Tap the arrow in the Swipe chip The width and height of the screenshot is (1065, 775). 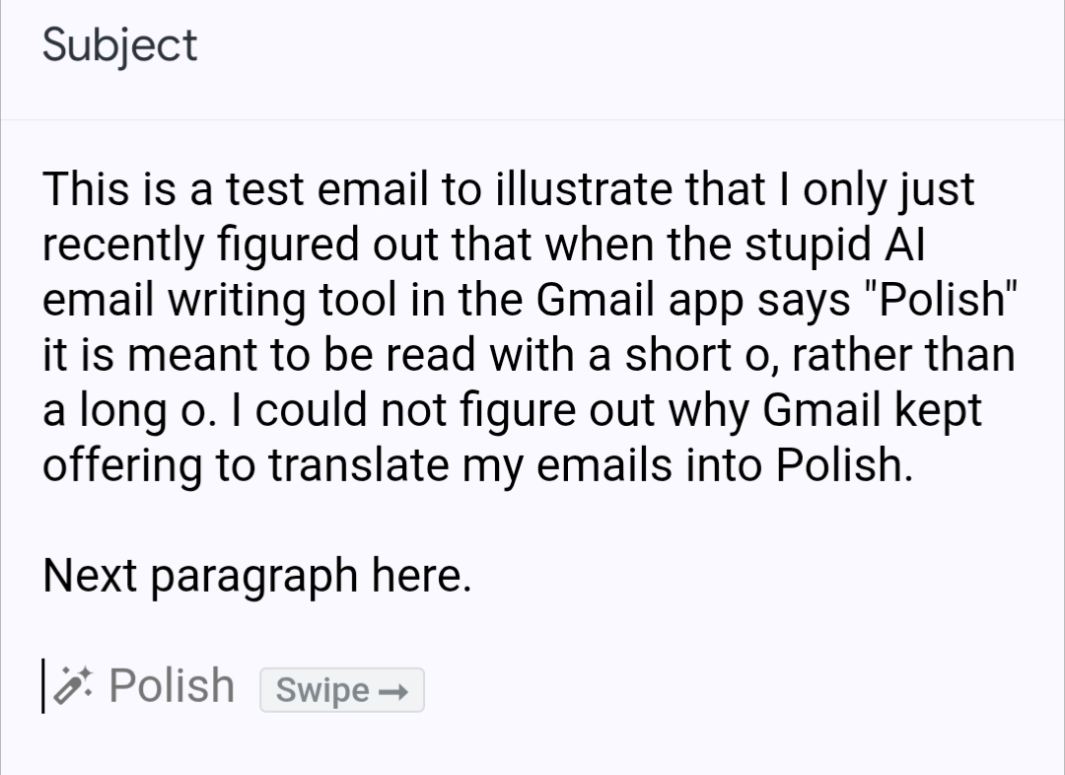pyautogui.click(x=392, y=691)
